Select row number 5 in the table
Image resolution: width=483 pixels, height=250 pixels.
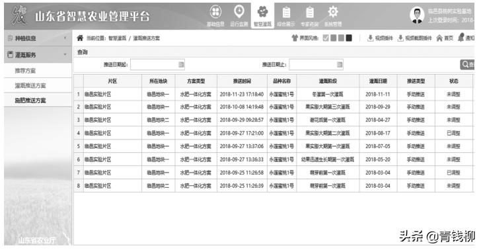(x=79, y=146)
